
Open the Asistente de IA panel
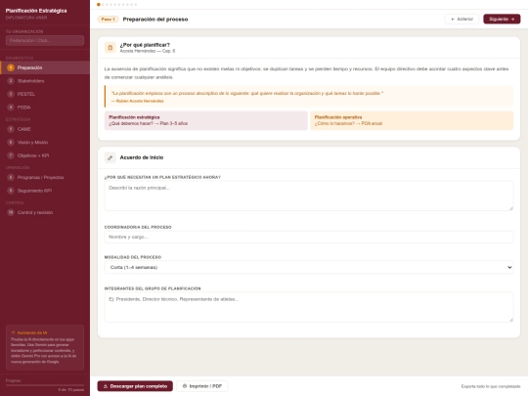tap(45, 347)
